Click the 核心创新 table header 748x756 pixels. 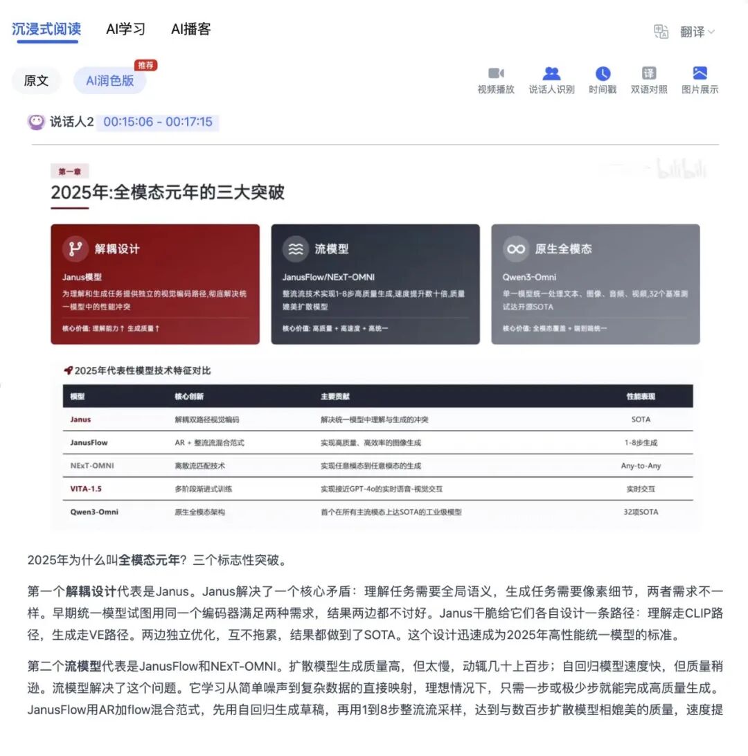(x=189, y=396)
